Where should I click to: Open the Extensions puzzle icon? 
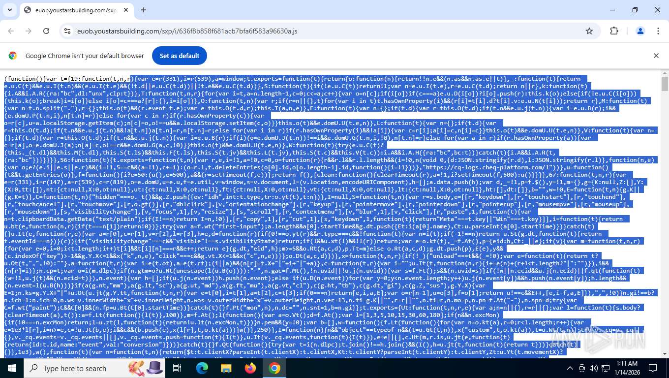(614, 31)
